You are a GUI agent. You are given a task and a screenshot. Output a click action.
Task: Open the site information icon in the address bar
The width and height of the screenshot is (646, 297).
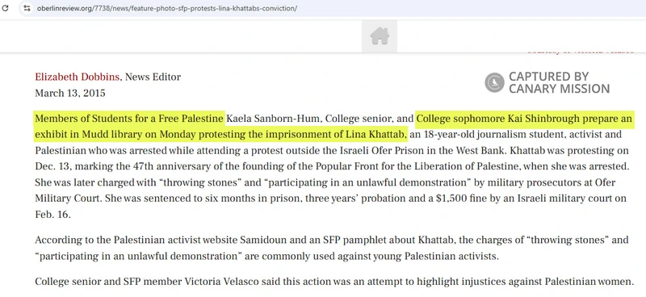point(27,8)
